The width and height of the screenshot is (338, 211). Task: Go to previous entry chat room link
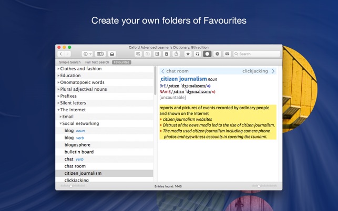[177, 71]
